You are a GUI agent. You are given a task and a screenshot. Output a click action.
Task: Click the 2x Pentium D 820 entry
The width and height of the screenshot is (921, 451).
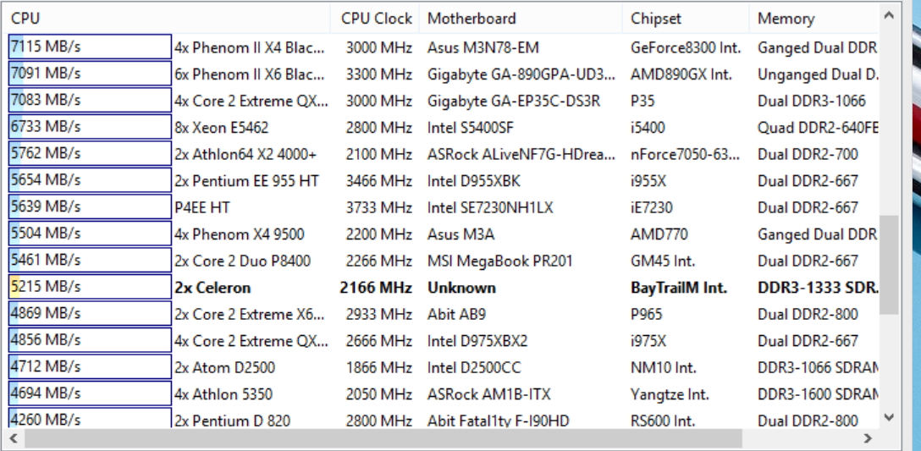pyautogui.click(x=232, y=421)
